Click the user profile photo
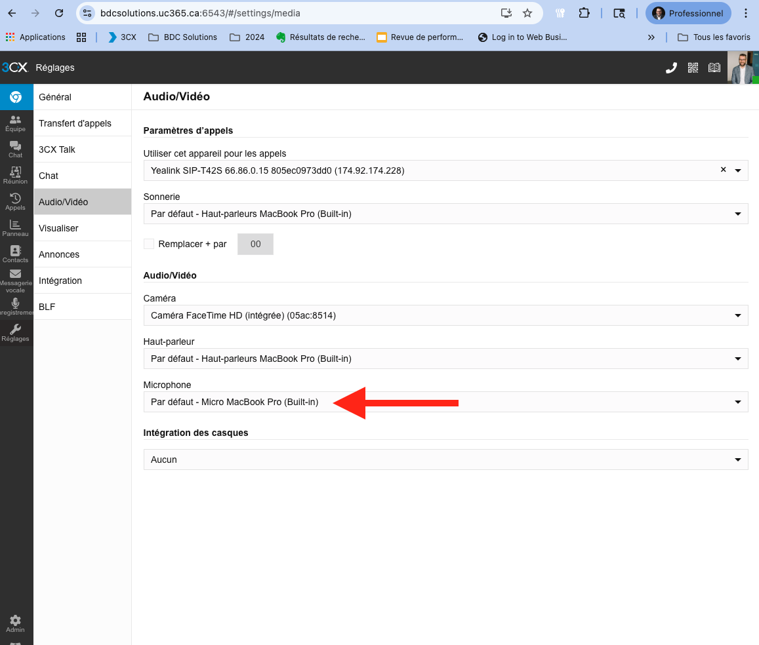The width and height of the screenshot is (759, 645). [743, 68]
